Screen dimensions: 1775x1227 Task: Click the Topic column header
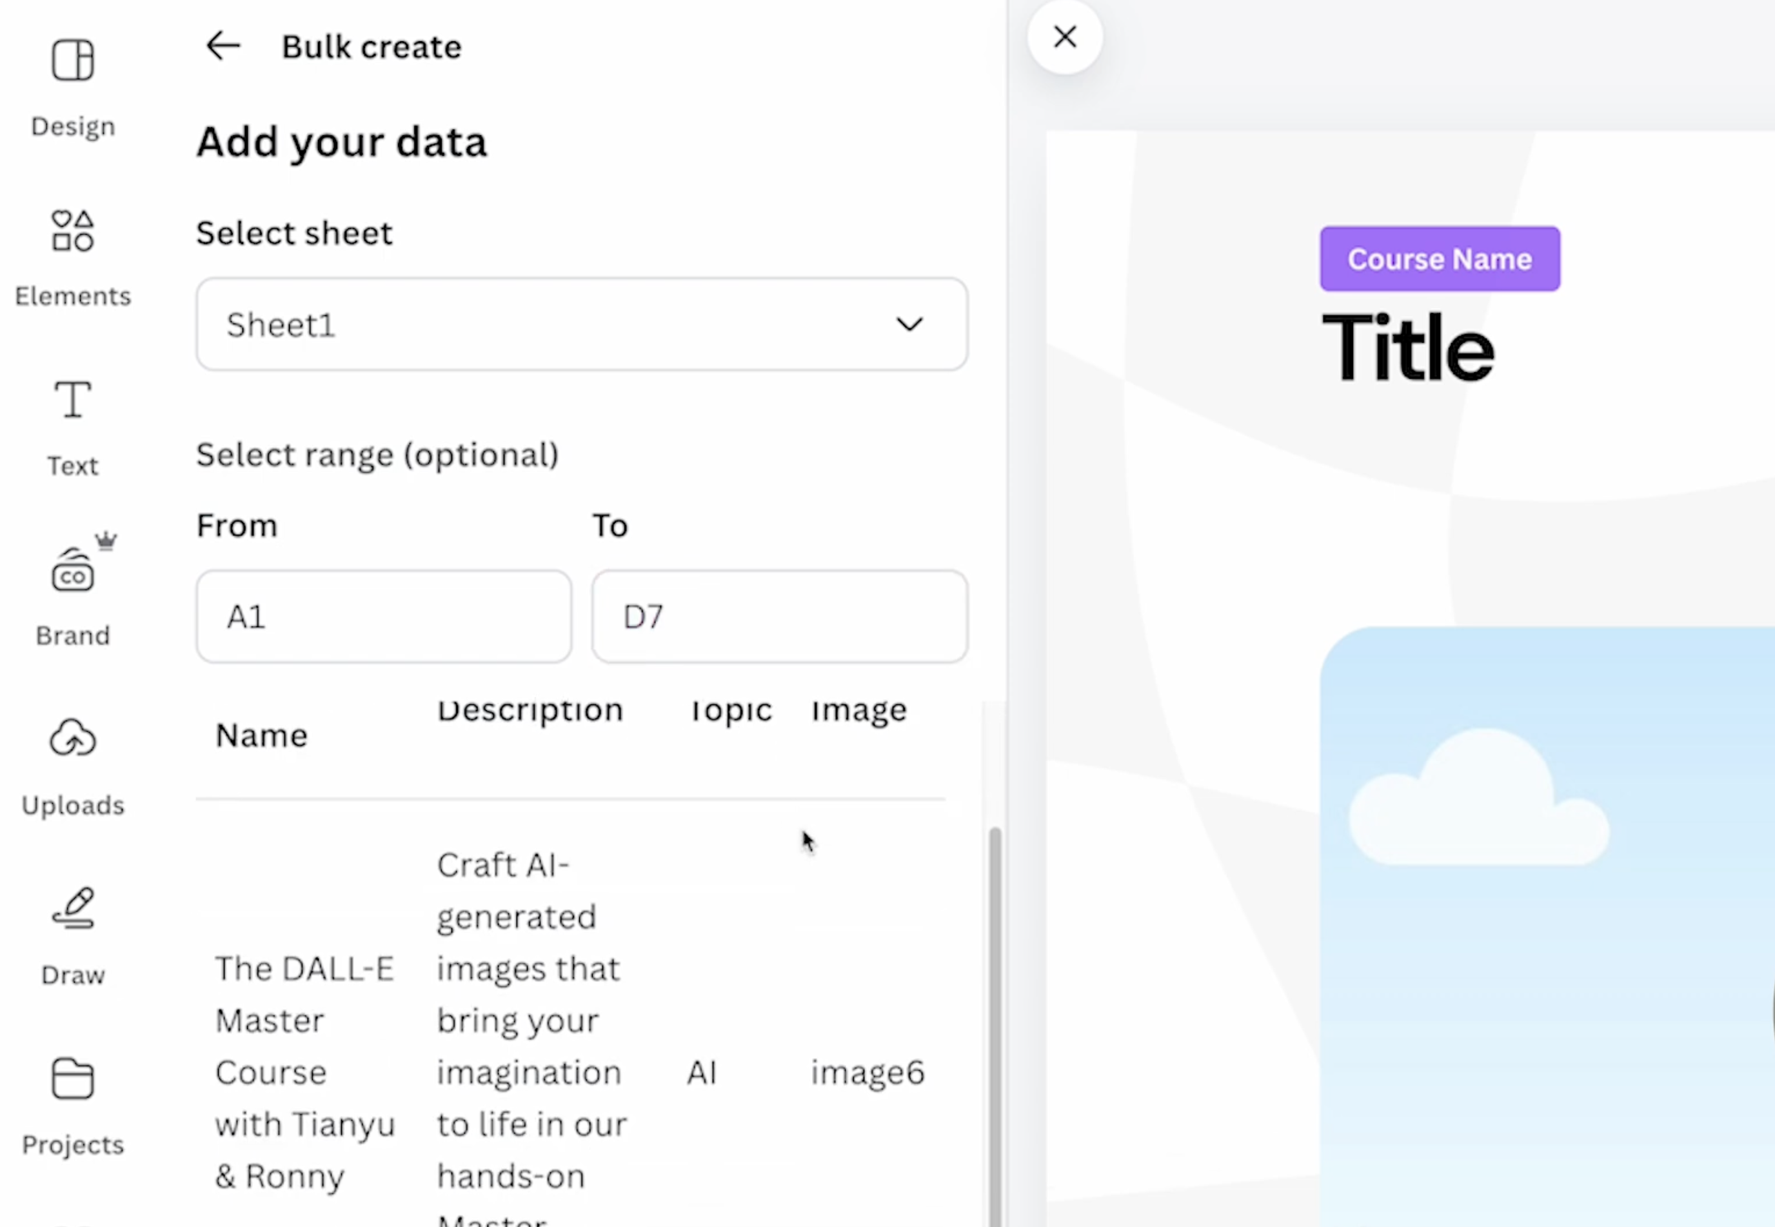[x=731, y=710]
